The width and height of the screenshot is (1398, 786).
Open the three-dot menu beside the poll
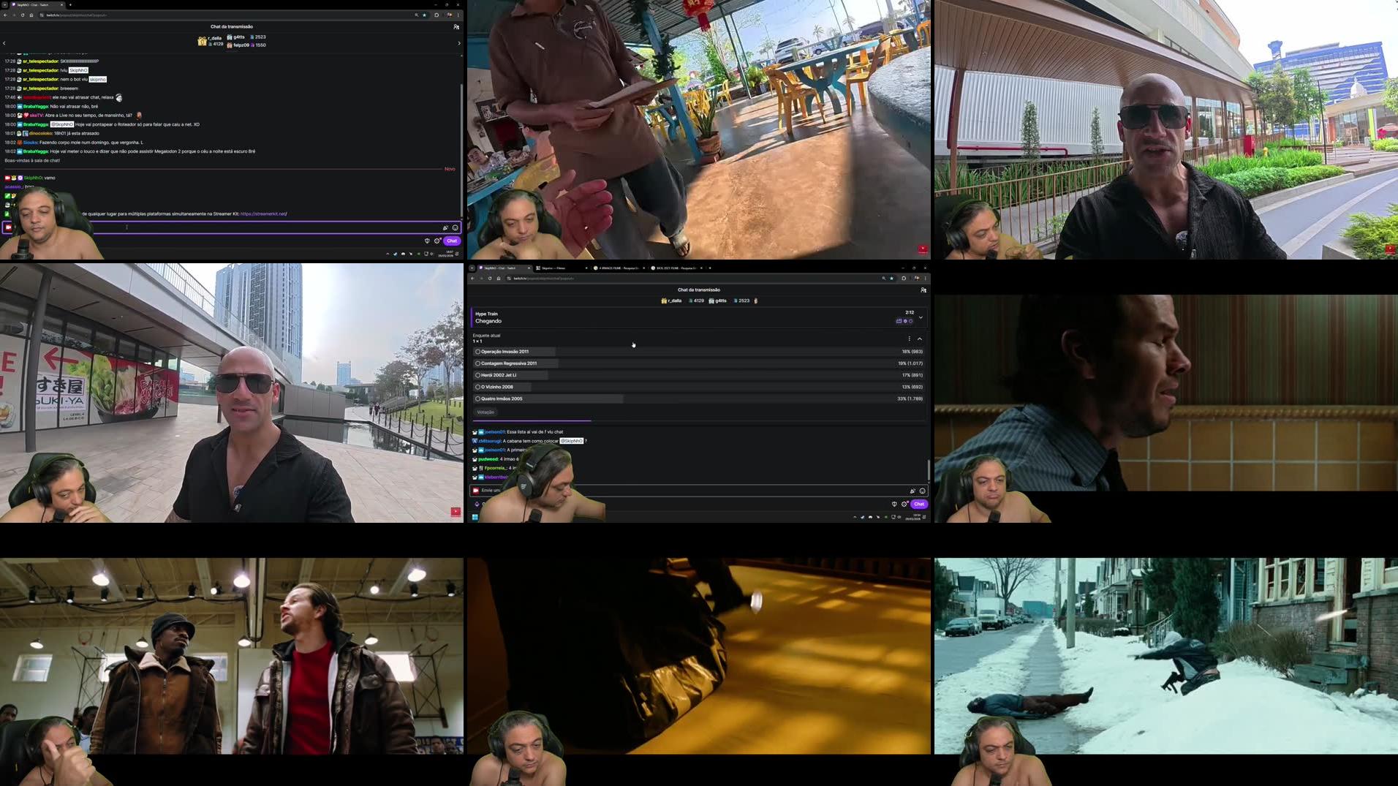[909, 339]
